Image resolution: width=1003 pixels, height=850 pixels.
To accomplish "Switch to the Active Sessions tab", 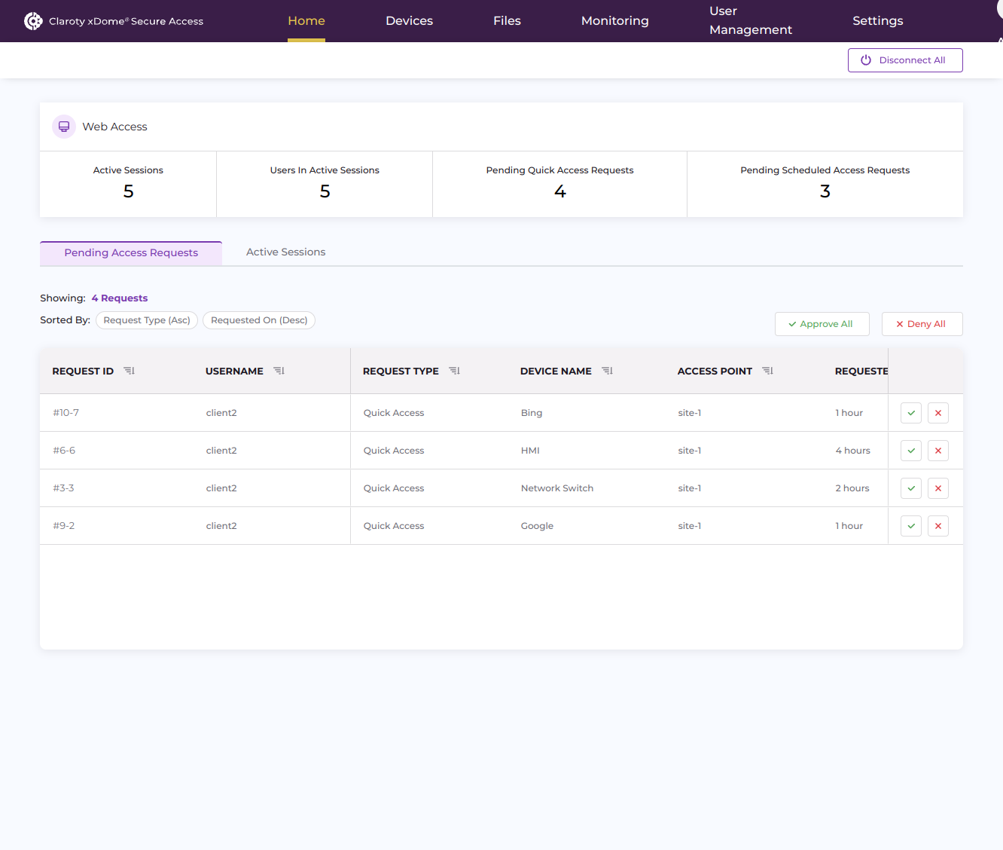I will (285, 252).
